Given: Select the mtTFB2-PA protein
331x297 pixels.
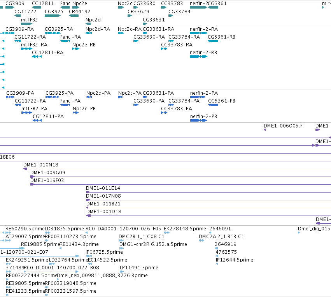Looking at the screenshot, I should click(26, 113).
